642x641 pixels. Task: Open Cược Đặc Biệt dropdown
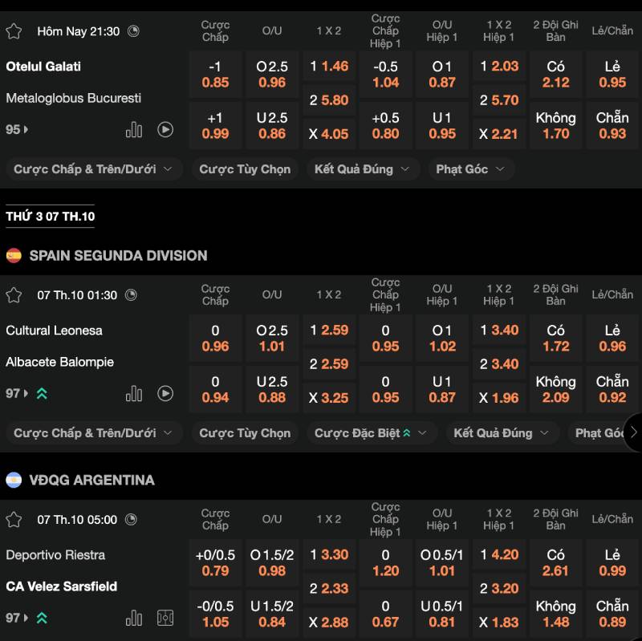coord(363,433)
